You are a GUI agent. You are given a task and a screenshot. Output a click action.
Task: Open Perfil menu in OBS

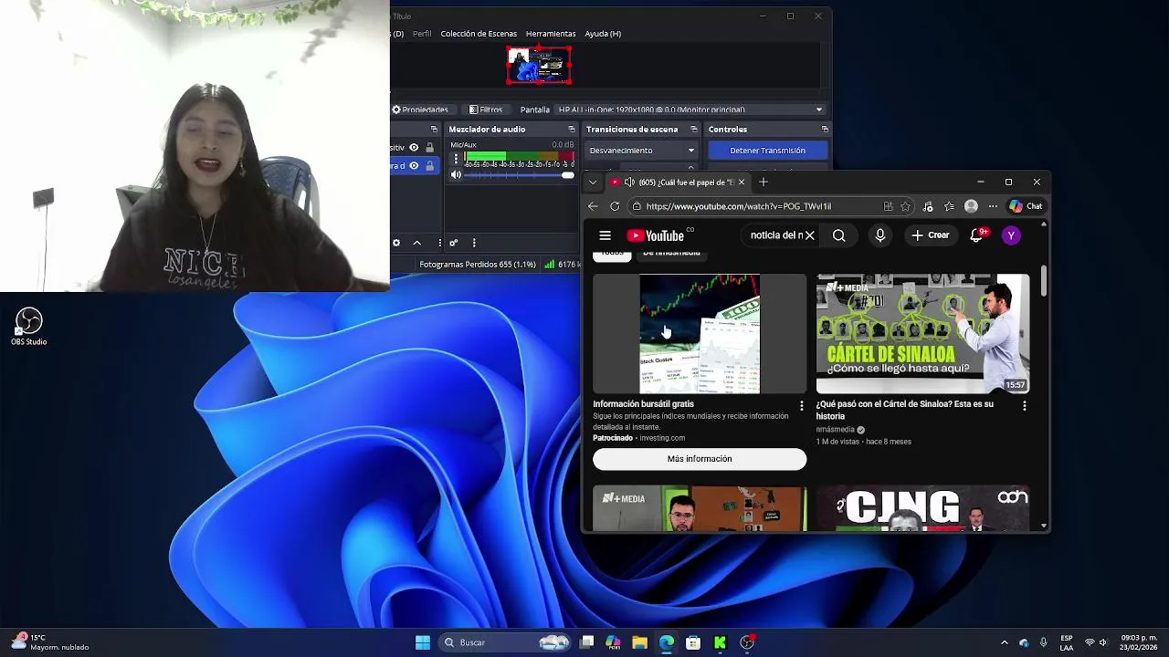(x=422, y=34)
